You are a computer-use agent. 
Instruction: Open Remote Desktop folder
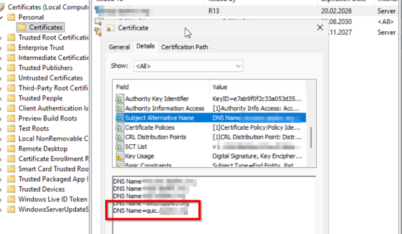[x=43, y=149]
